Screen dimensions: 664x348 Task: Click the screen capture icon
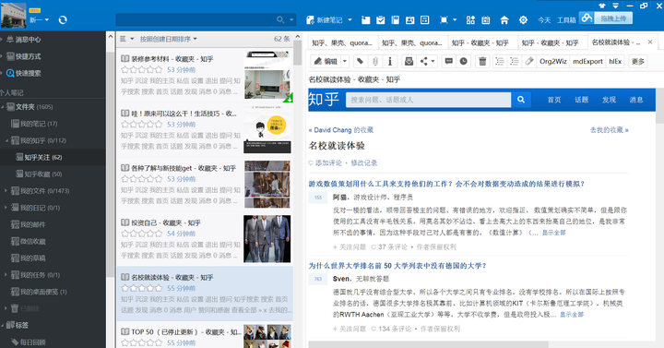444,20
